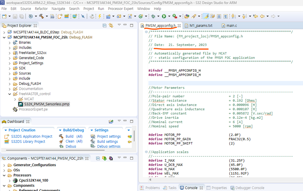Click S32DS Application Project link
Screen dimensions: 303x191
[32, 137]
